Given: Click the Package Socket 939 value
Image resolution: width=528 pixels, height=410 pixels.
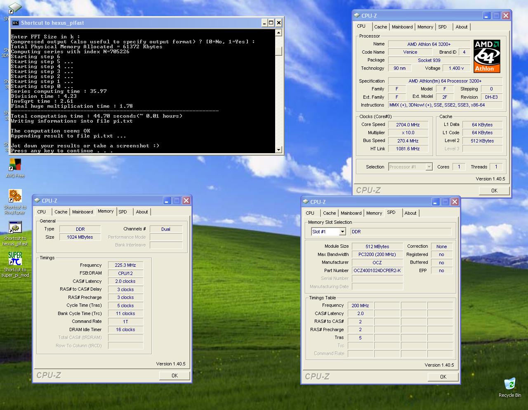Looking at the screenshot, I should coord(429,60).
